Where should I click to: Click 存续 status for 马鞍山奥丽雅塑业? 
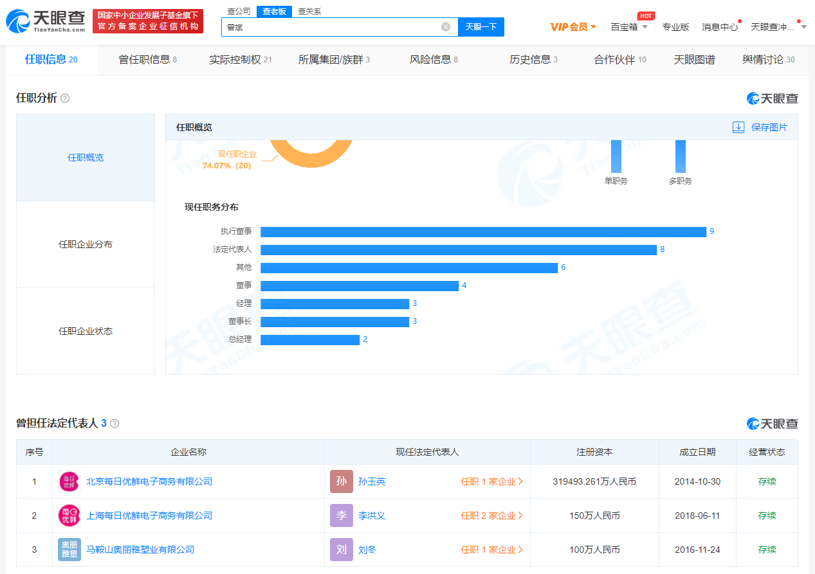point(767,550)
